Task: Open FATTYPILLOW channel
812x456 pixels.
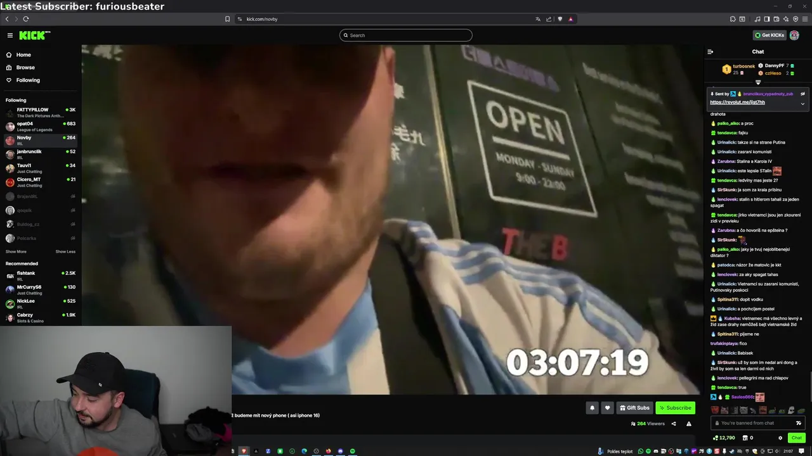Action: [39, 112]
